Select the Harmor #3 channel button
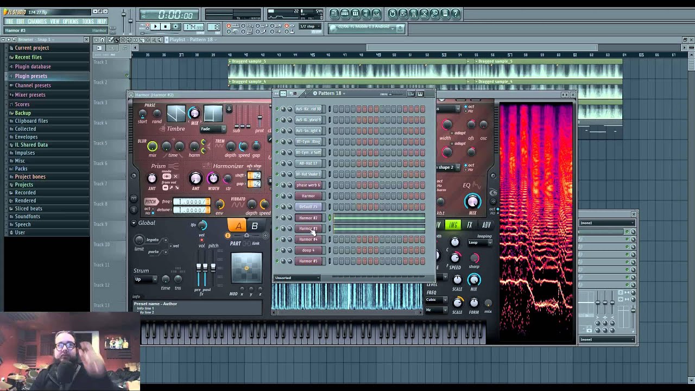The height and width of the screenshot is (391, 695). tap(308, 229)
